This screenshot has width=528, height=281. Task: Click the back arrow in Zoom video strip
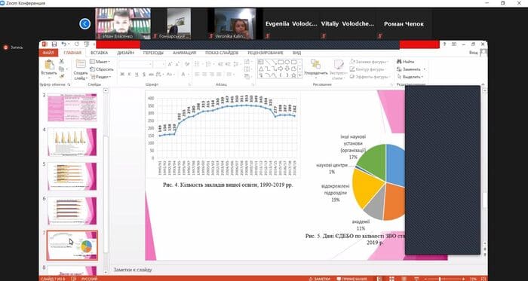(x=84, y=24)
